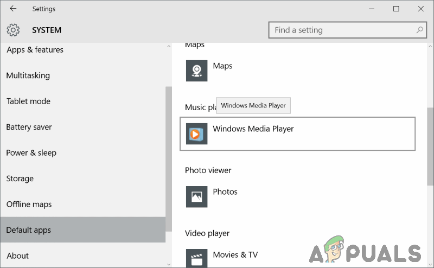Click the Photos app icon
434x268 pixels.
pos(196,196)
